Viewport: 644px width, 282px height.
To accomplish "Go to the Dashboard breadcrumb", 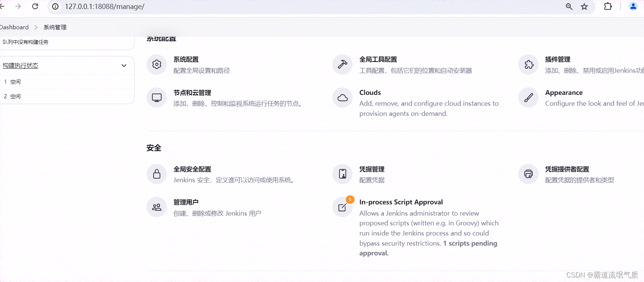I will pyautogui.click(x=14, y=27).
